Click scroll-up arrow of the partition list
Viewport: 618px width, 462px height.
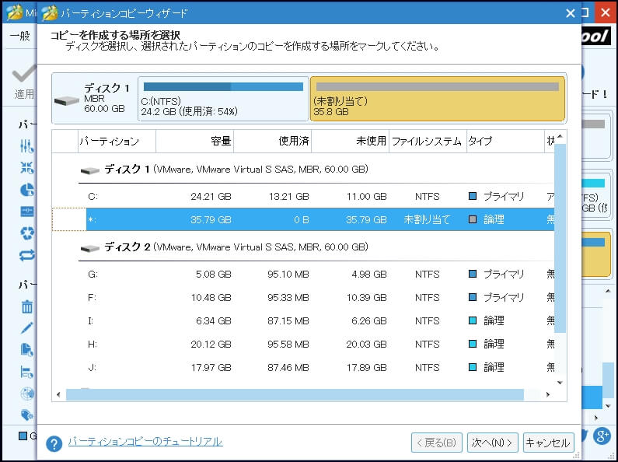tap(560, 137)
